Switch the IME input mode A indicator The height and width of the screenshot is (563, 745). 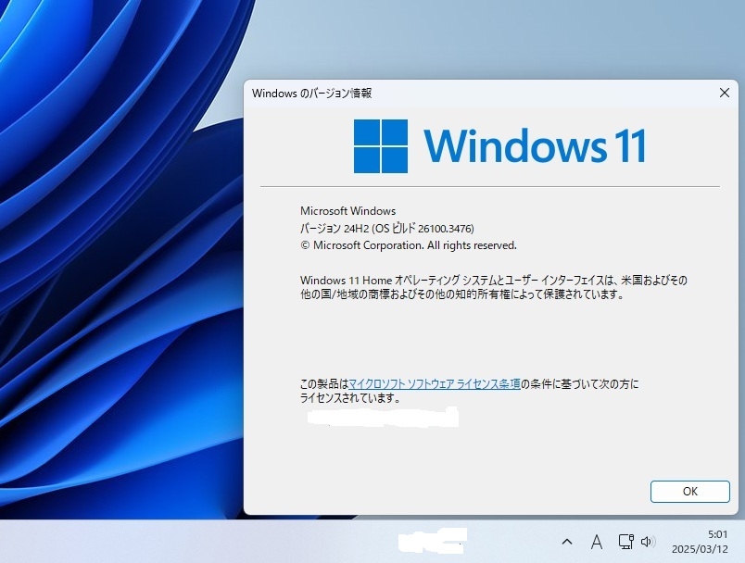(597, 542)
